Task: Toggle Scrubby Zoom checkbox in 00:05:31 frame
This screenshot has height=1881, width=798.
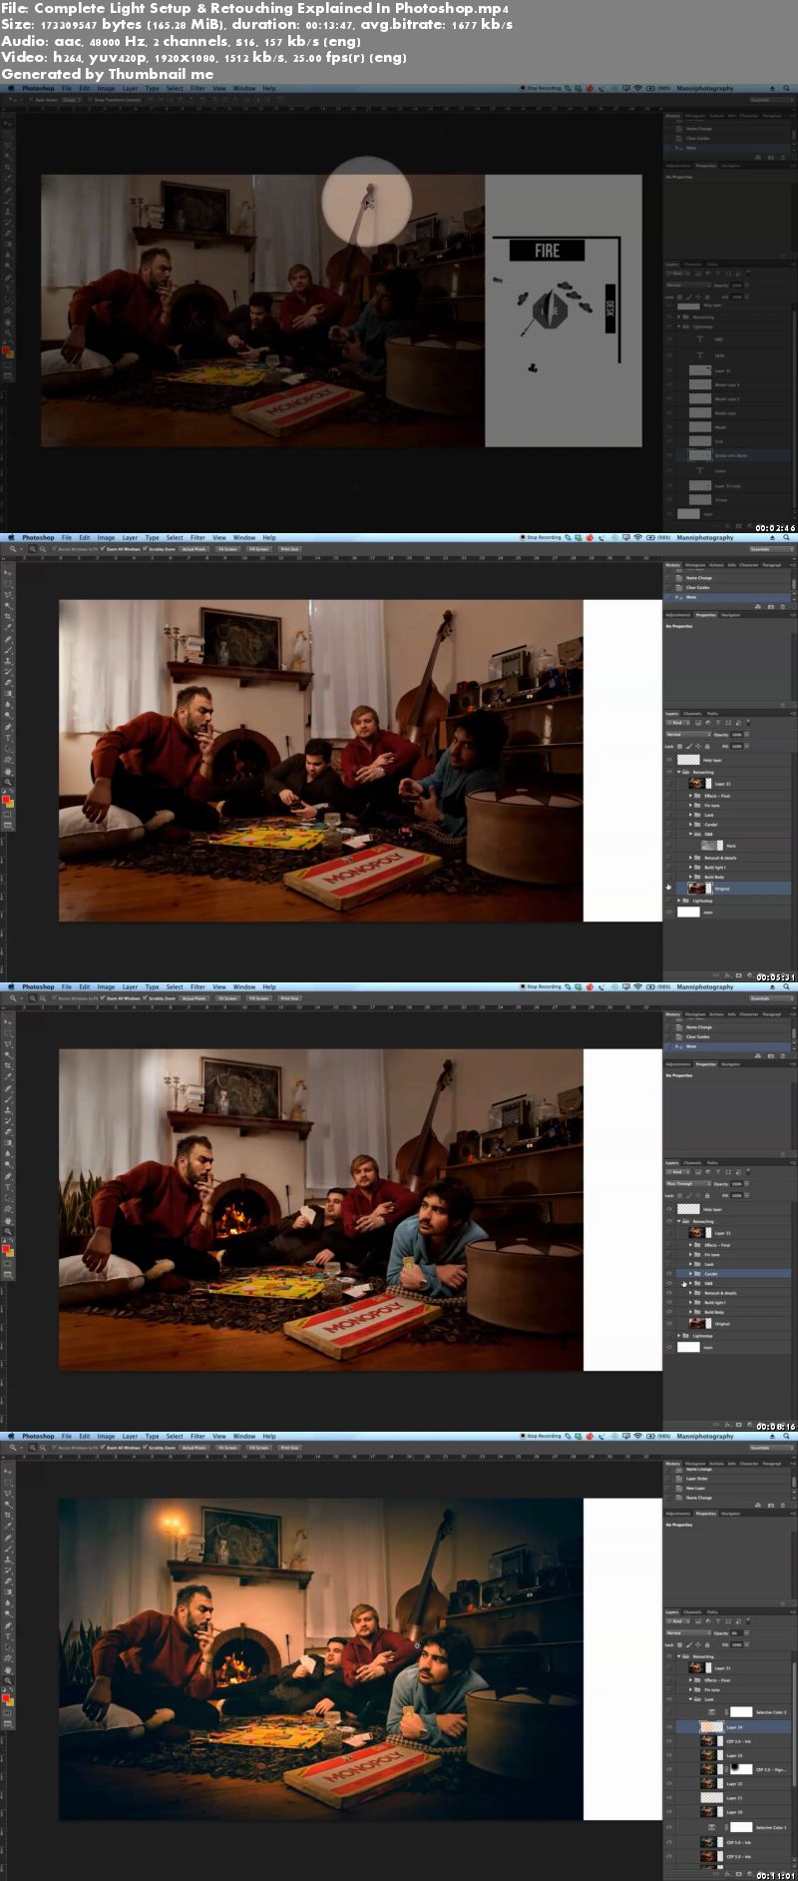Action: pos(145,548)
